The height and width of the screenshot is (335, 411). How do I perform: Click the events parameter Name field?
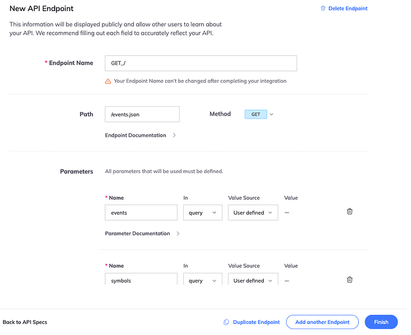(x=141, y=212)
